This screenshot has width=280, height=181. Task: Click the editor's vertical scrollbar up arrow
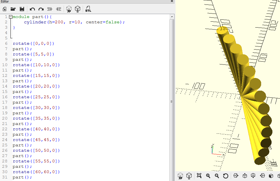[172, 17]
